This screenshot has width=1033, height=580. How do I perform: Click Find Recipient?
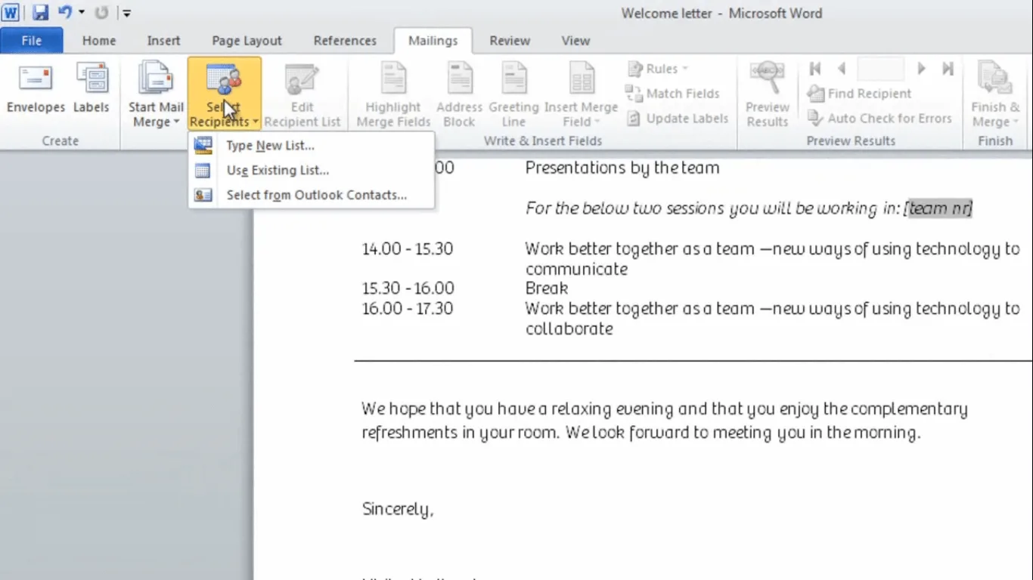tap(859, 94)
